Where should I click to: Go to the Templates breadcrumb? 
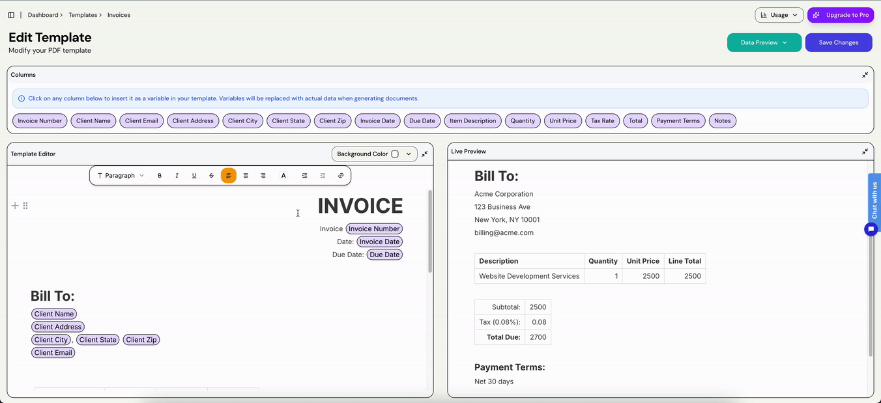coord(82,15)
